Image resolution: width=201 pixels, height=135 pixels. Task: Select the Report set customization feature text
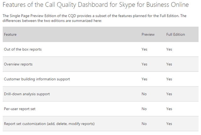point(49,124)
